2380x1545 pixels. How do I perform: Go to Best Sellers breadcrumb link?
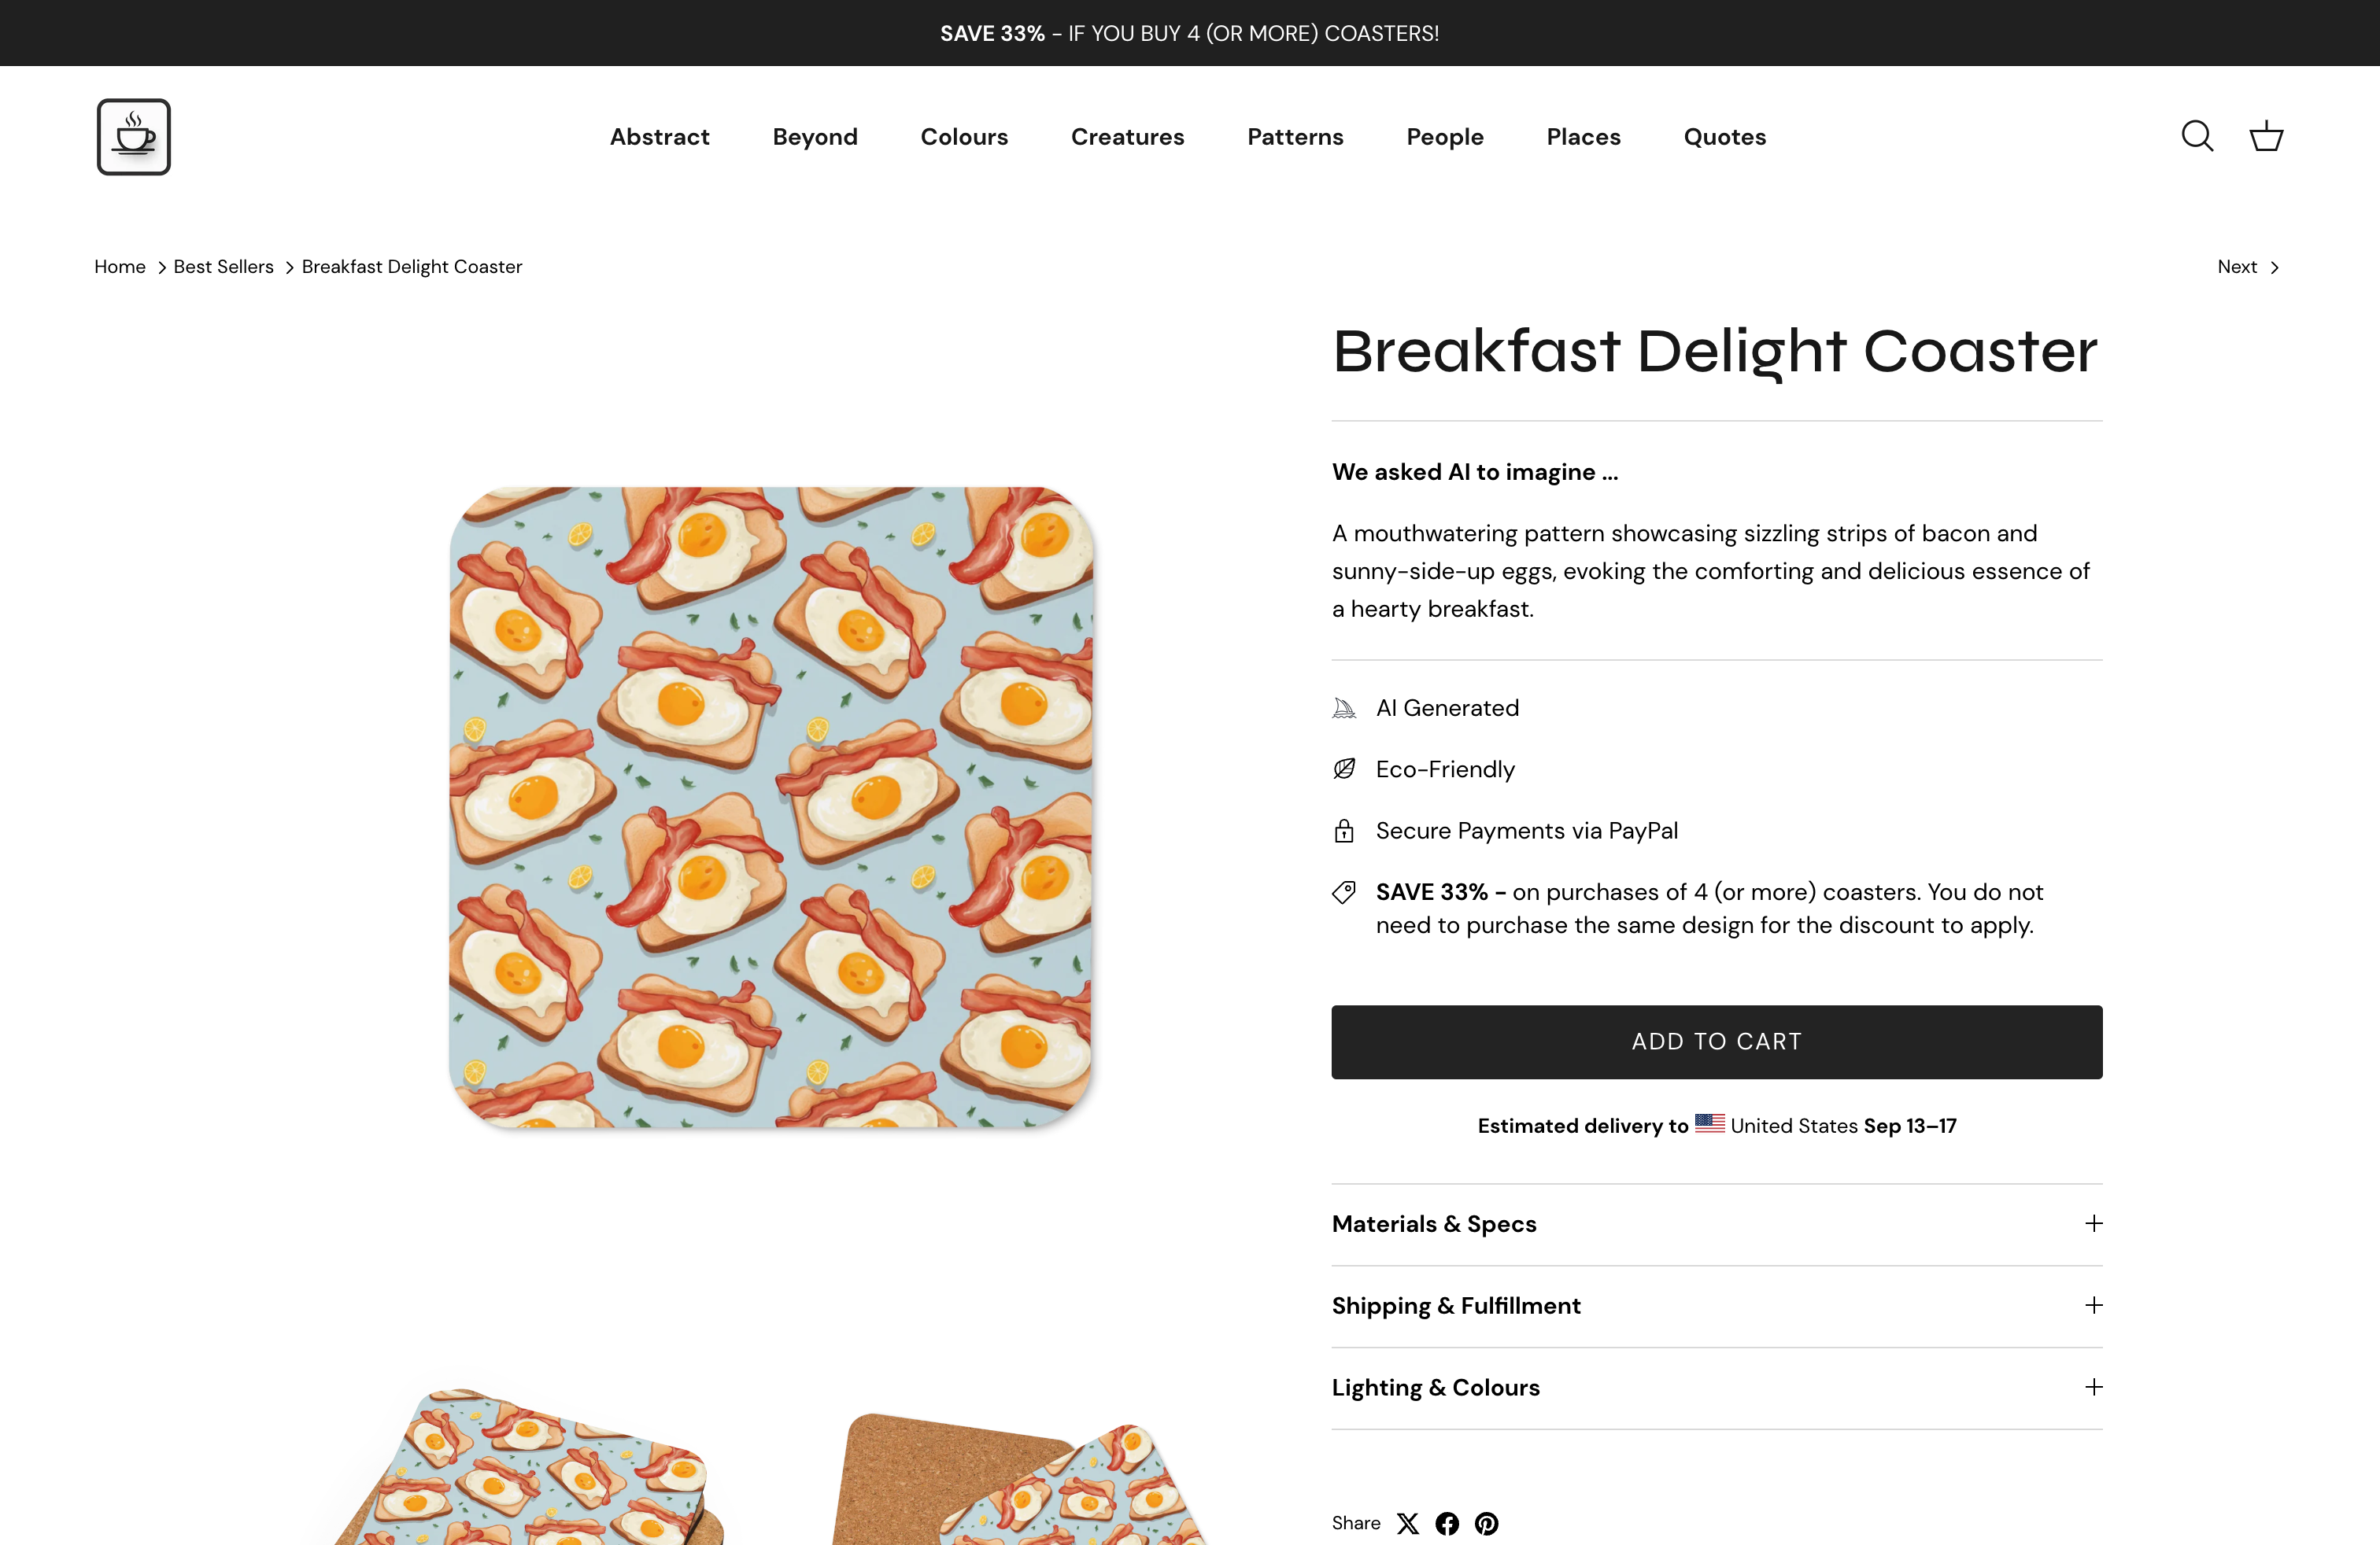[x=223, y=267]
